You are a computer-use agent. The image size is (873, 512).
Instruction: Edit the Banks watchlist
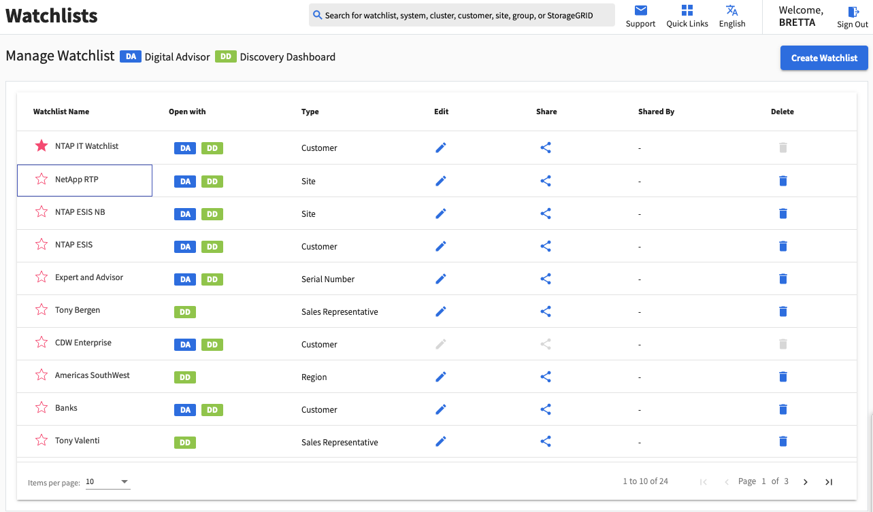click(x=441, y=409)
